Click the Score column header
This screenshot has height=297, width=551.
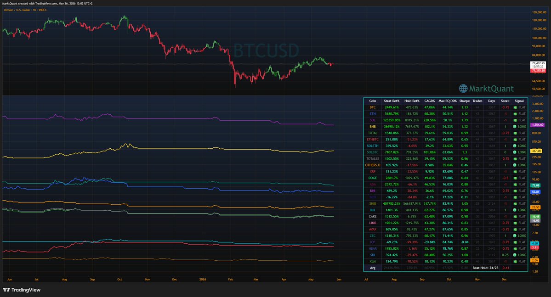pos(505,101)
